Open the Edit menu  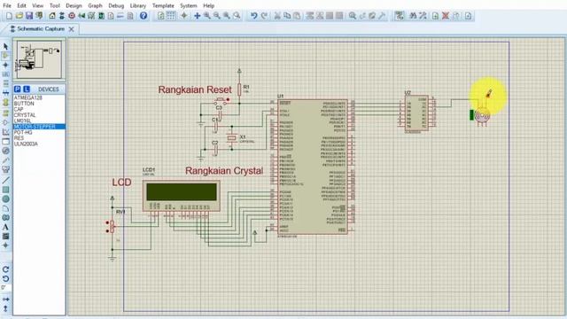click(x=21, y=6)
